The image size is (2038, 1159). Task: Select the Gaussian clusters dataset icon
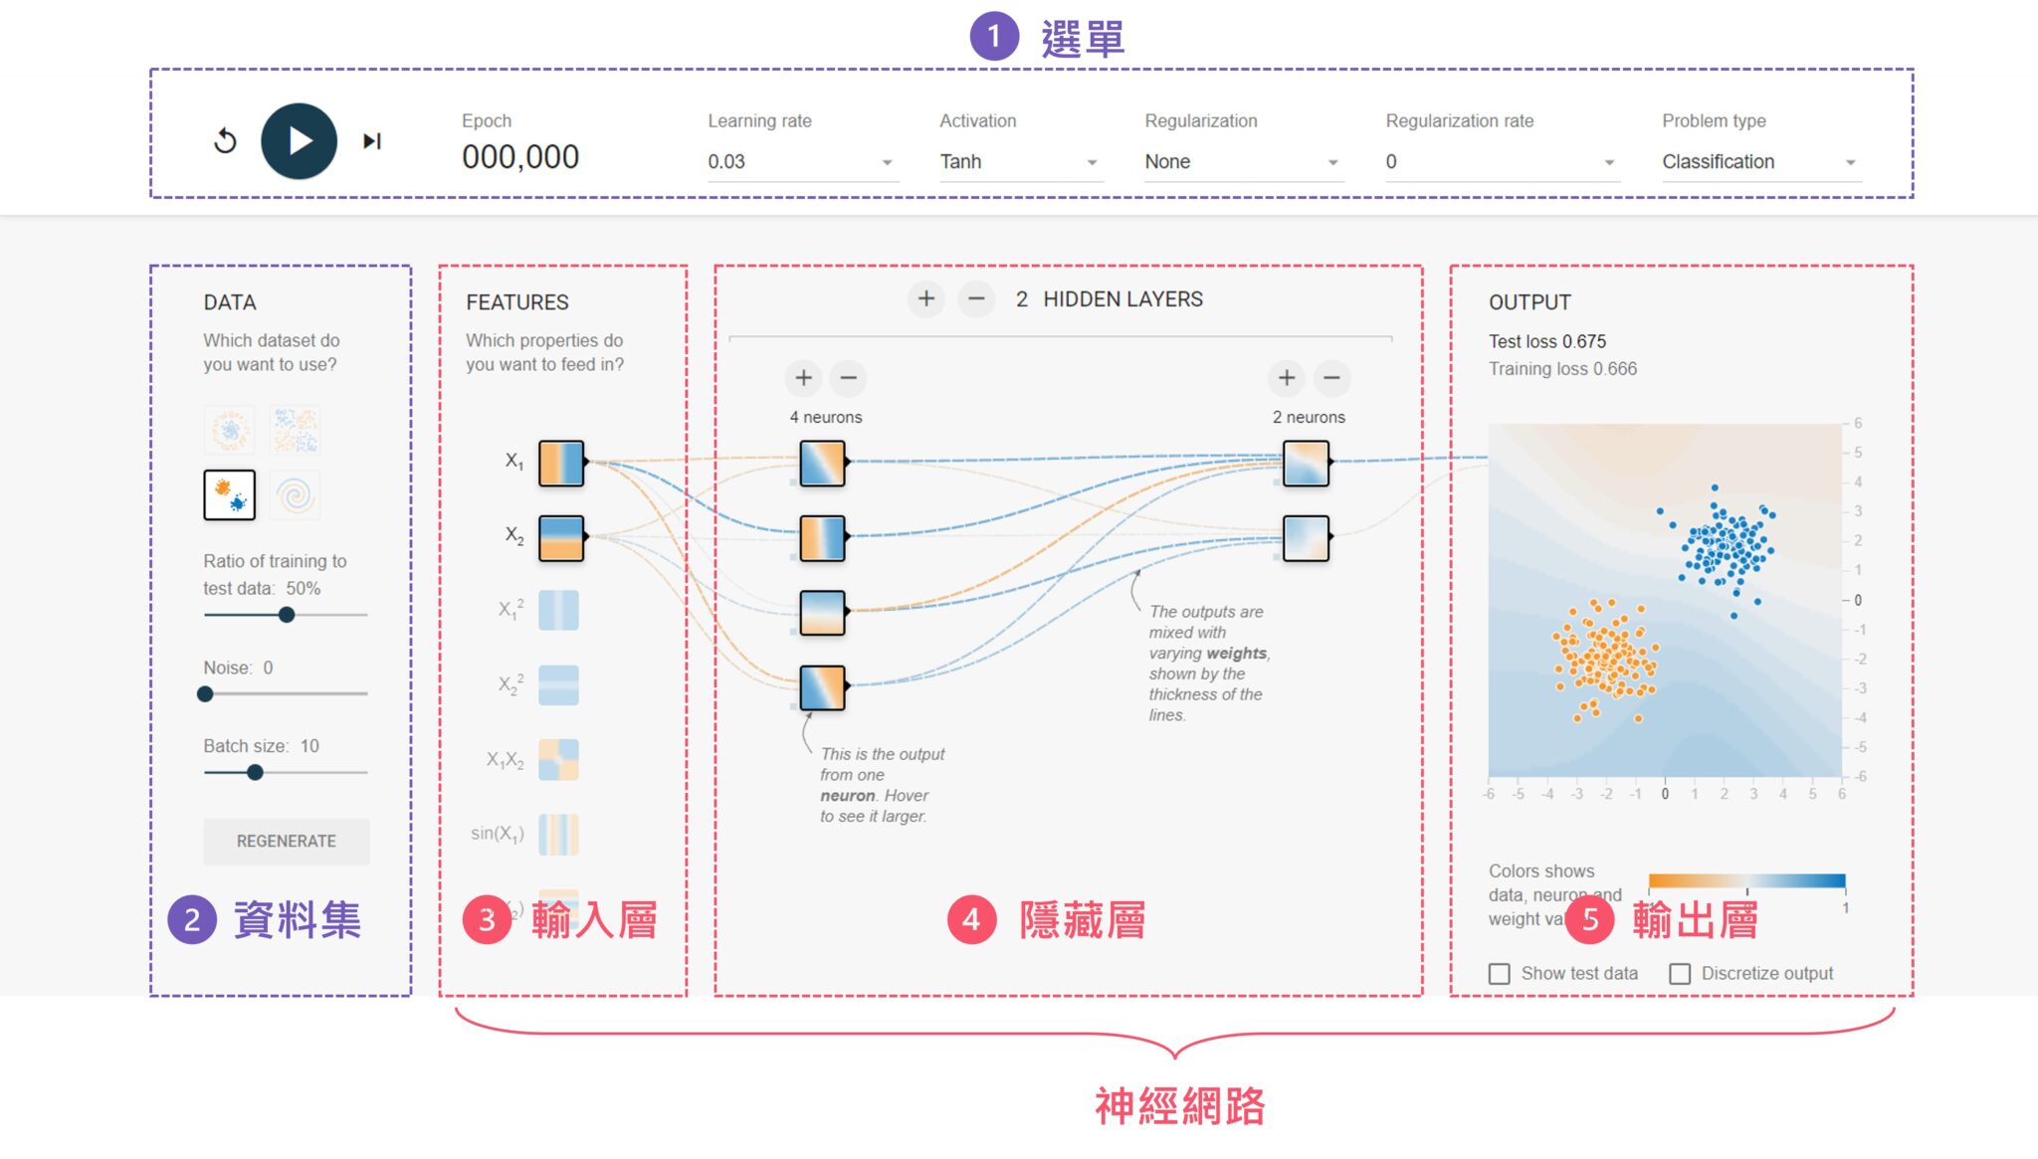[x=230, y=494]
